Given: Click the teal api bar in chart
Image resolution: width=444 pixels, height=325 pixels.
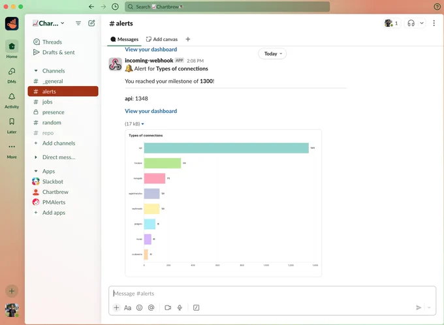Looking at the screenshot, I should pos(227,148).
